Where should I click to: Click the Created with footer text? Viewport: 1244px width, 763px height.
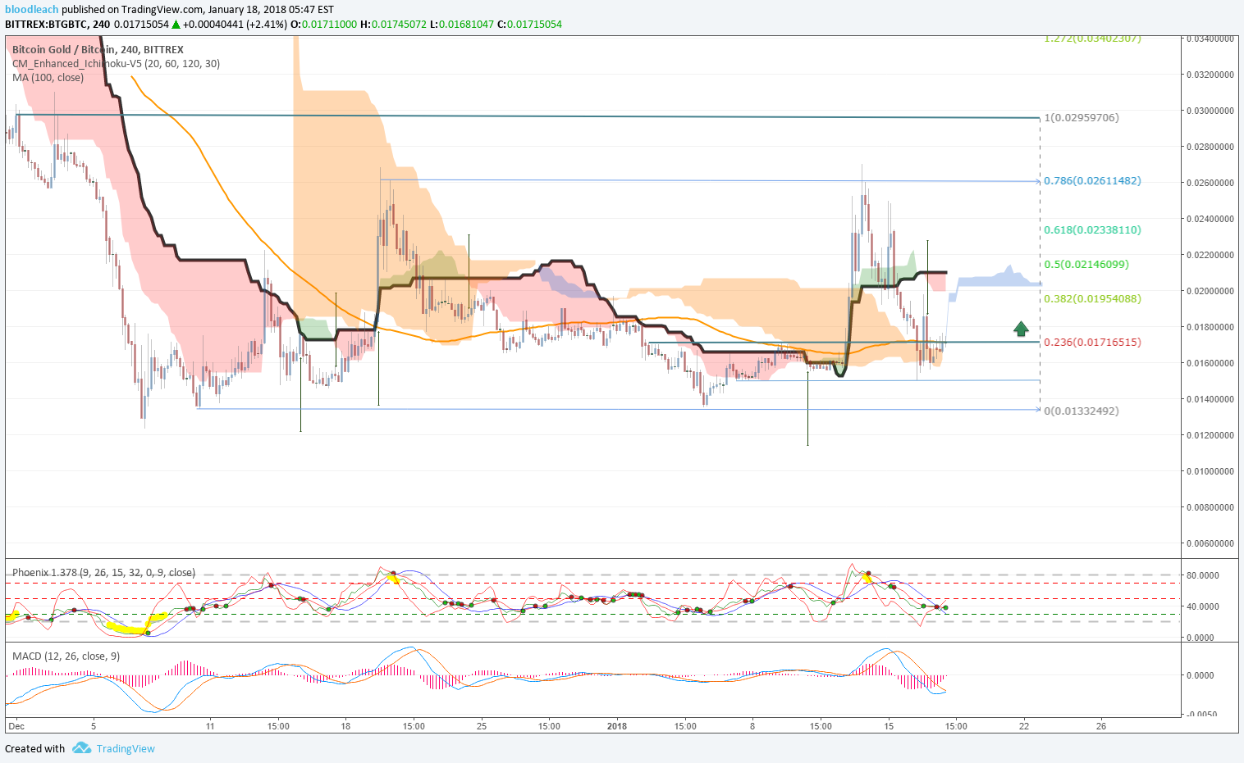coord(34,748)
